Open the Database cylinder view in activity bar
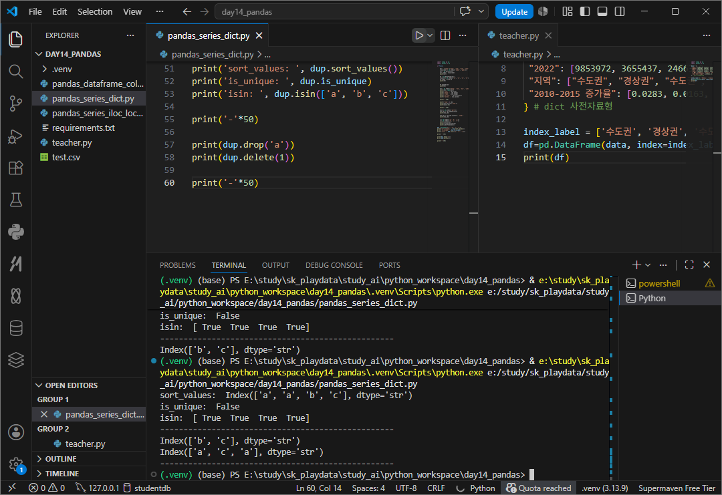 click(15, 328)
